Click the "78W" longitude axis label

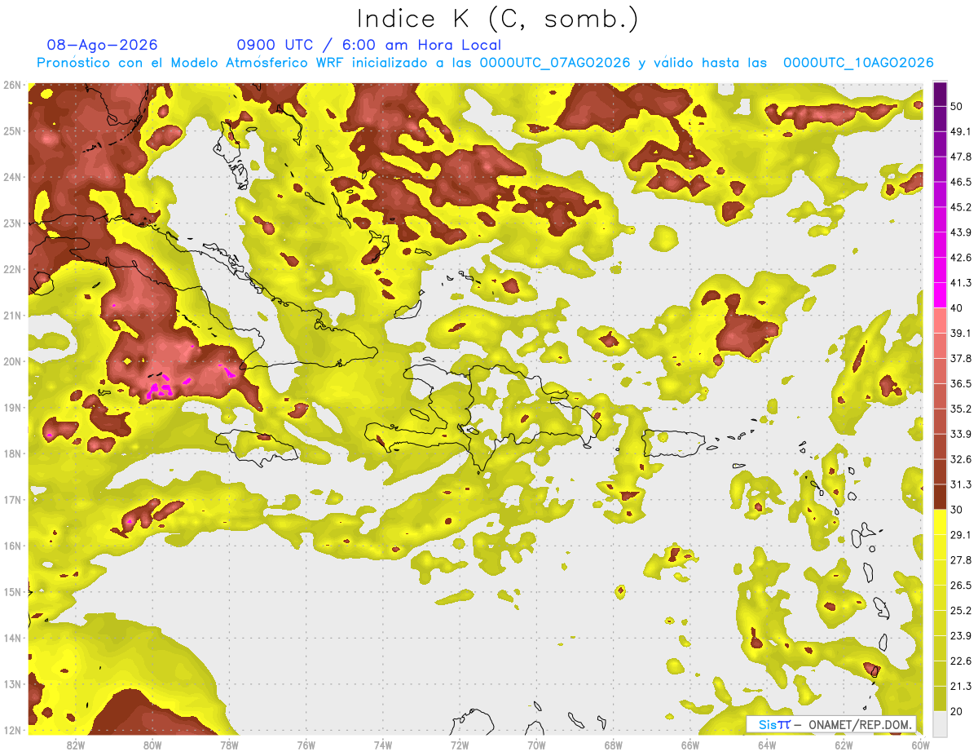229,744
